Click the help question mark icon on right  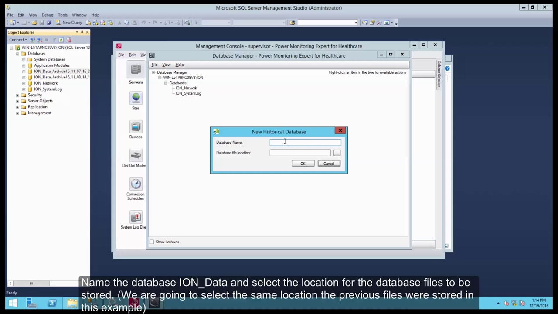pyautogui.click(x=447, y=68)
